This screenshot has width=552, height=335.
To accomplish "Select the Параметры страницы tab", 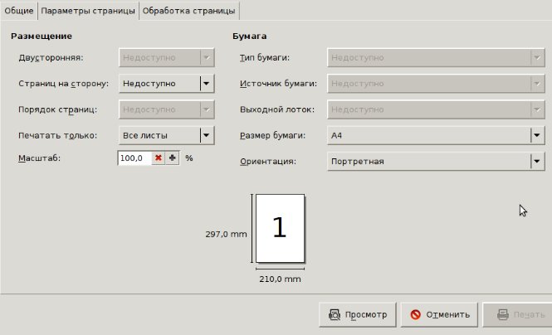I will point(88,11).
